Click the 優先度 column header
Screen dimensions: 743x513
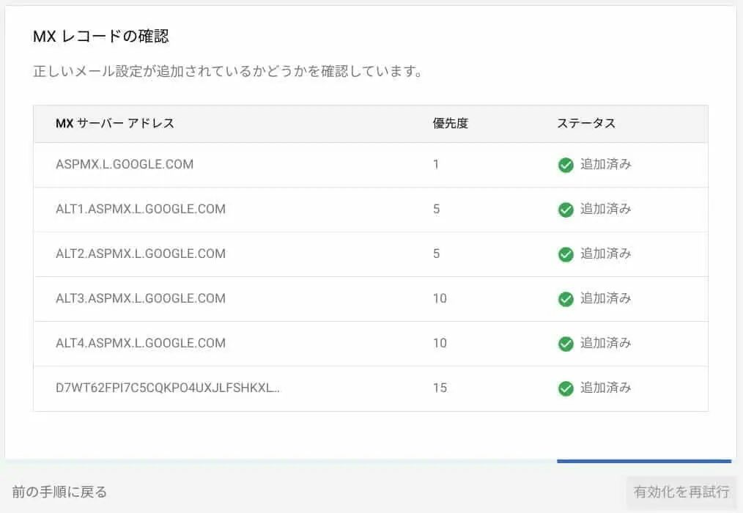click(x=450, y=123)
